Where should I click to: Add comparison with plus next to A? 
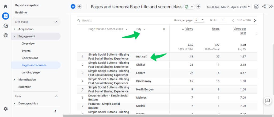79,7
